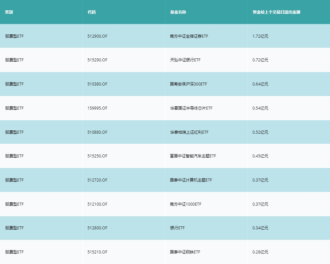This screenshot has height=264, width=330.
Task: Select fund code 159995.OF
Action: click(x=97, y=108)
